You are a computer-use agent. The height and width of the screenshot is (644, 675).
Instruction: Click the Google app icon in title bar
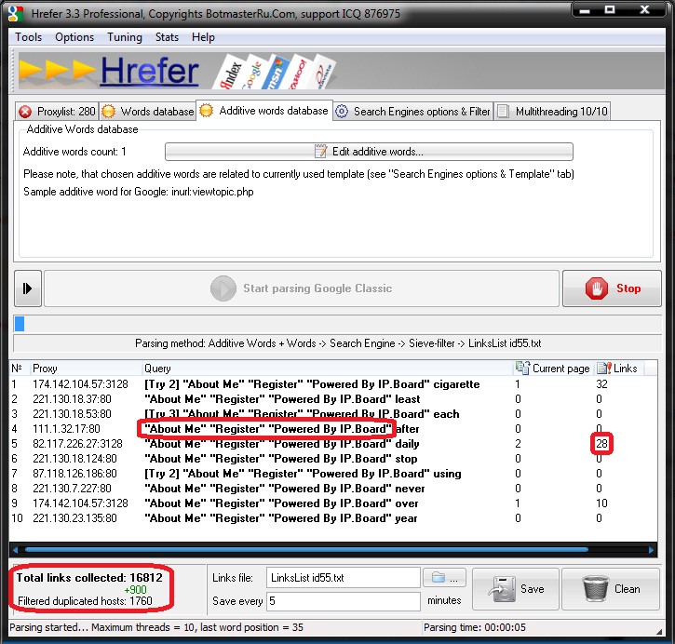tap(16, 13)
